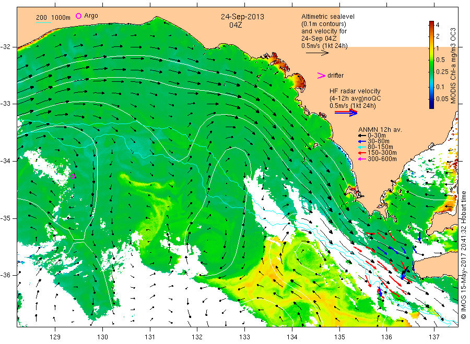Image resolution: width=470 pixels, height=344 pixels.
Task: Click the blue 30-80m ANMN arrow
Action: pos(362,141)
